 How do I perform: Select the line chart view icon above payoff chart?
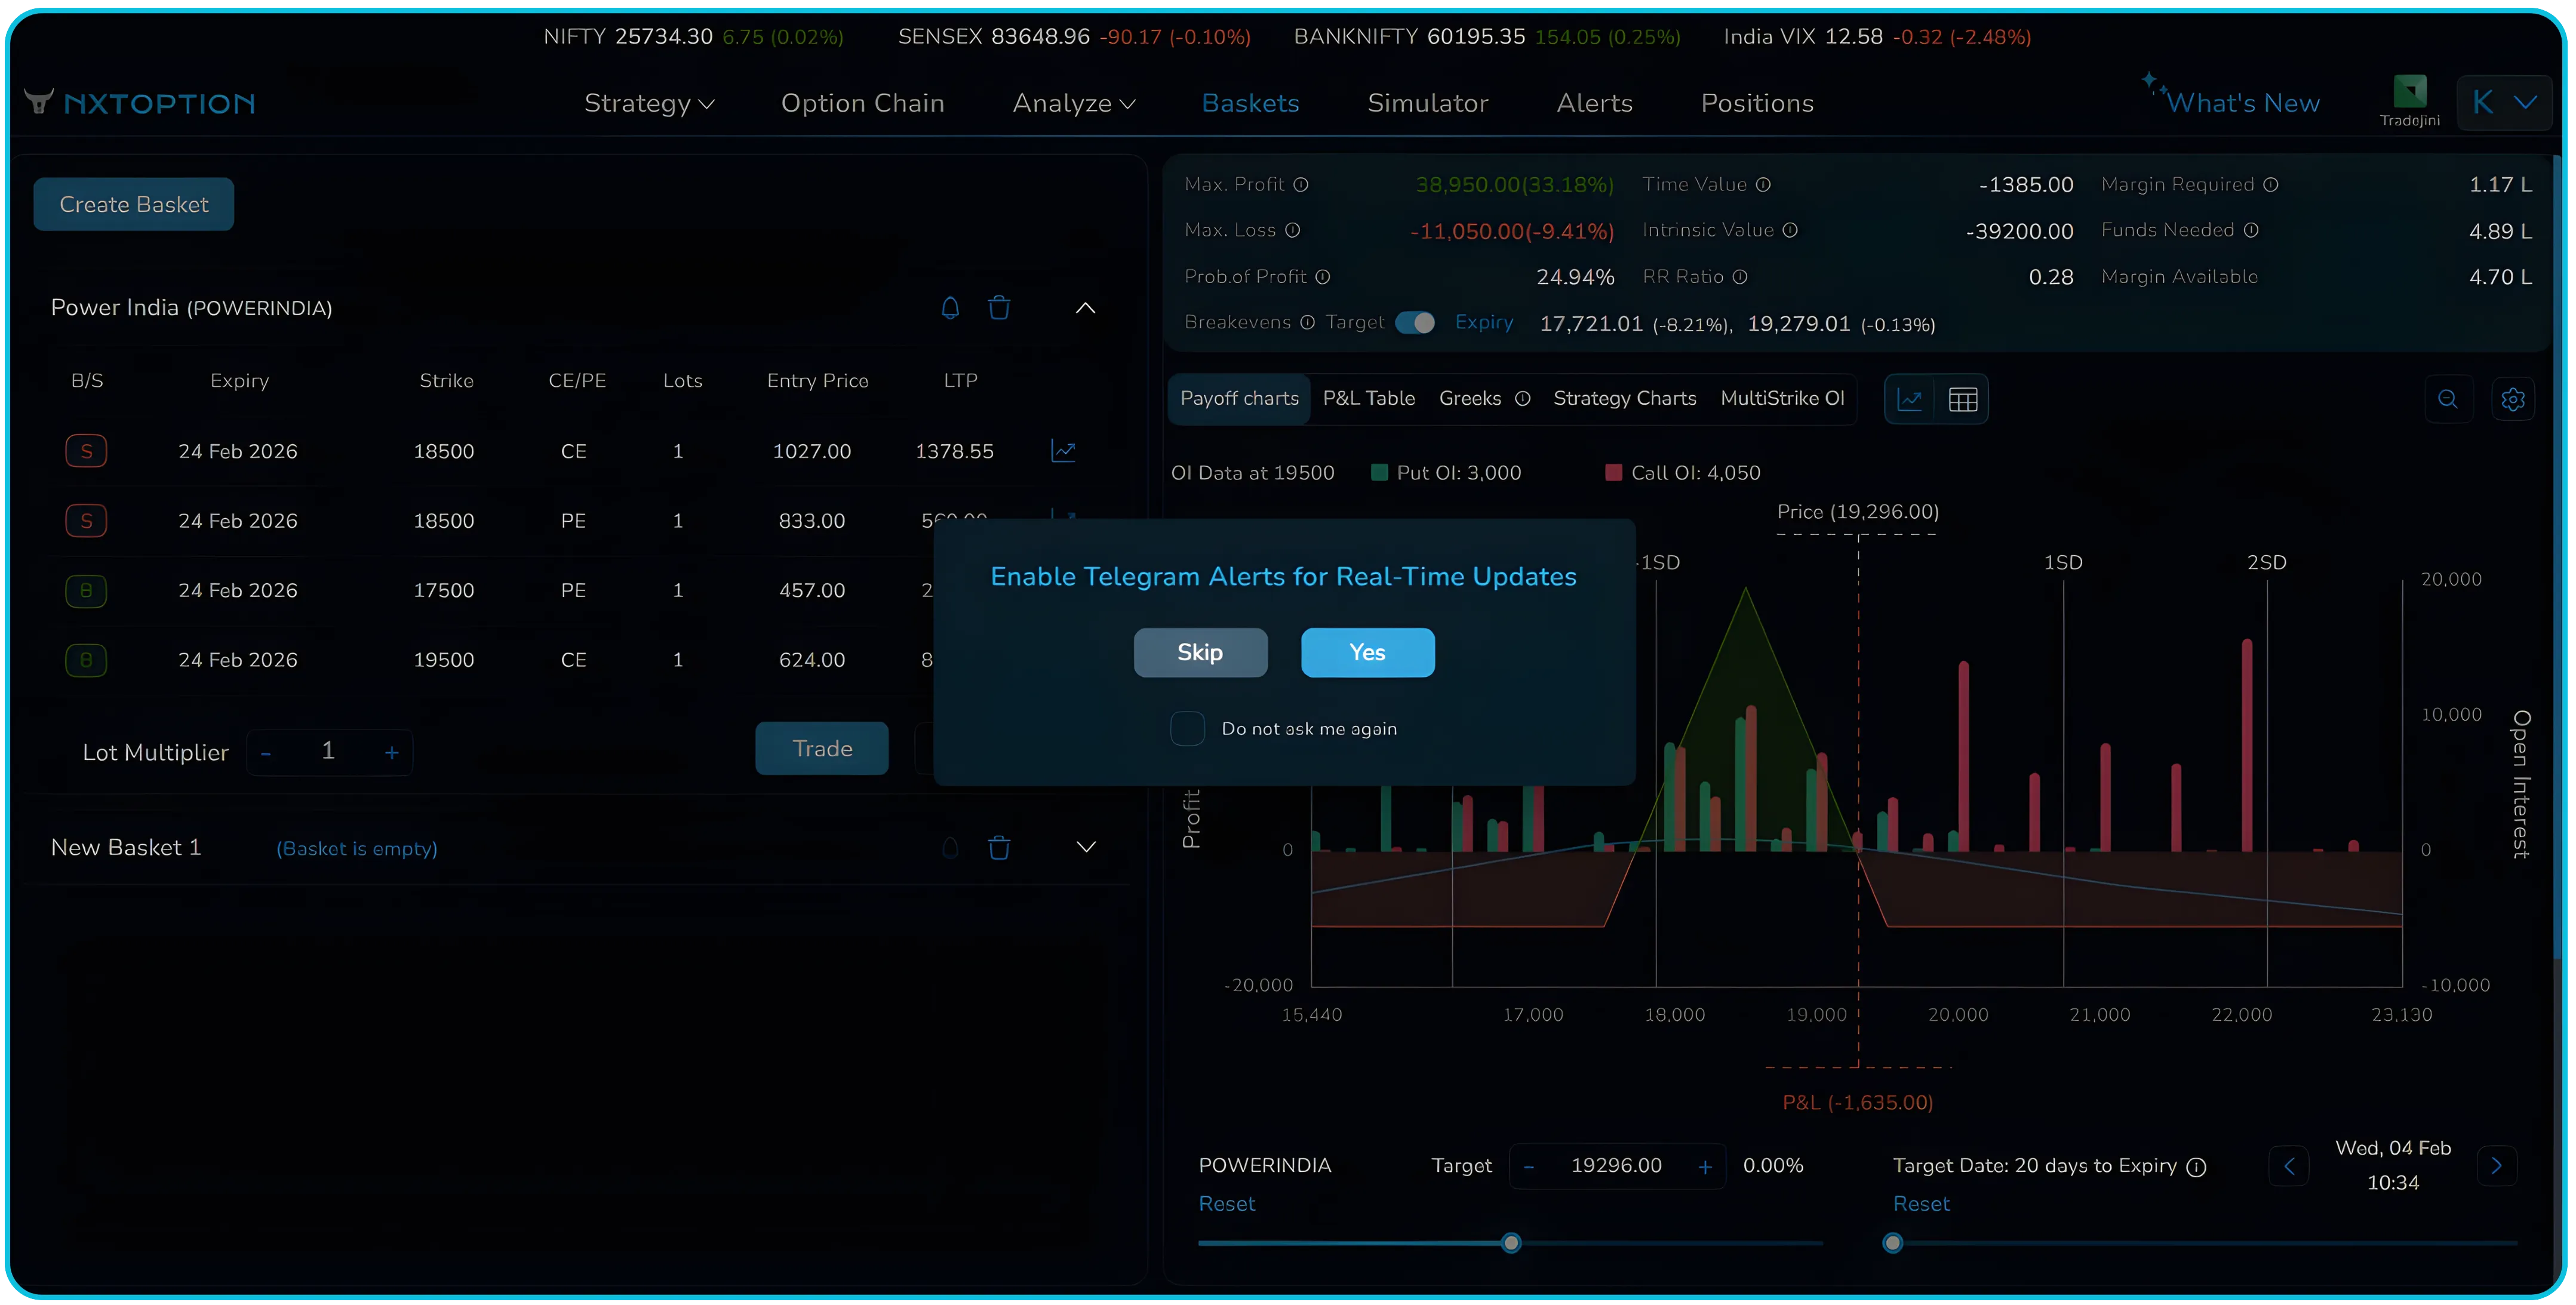(1911, 398)
